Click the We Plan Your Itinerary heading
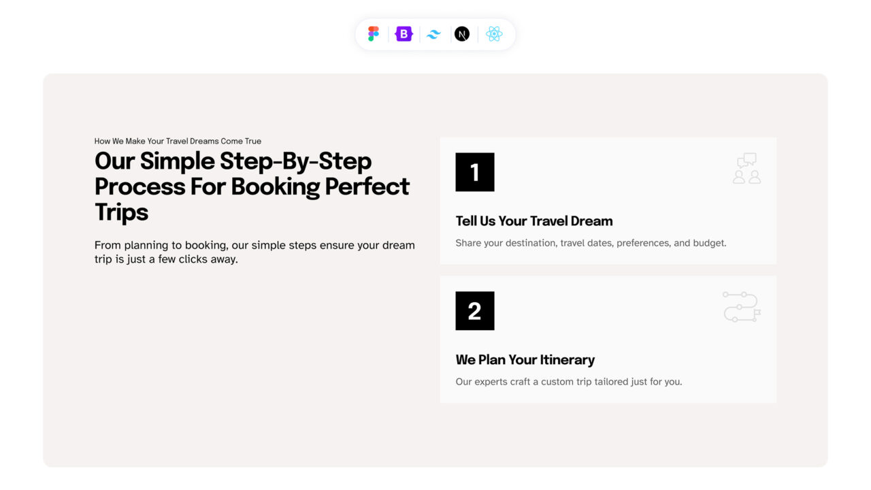This screenshot has width=871, height=490. point(525,359)
